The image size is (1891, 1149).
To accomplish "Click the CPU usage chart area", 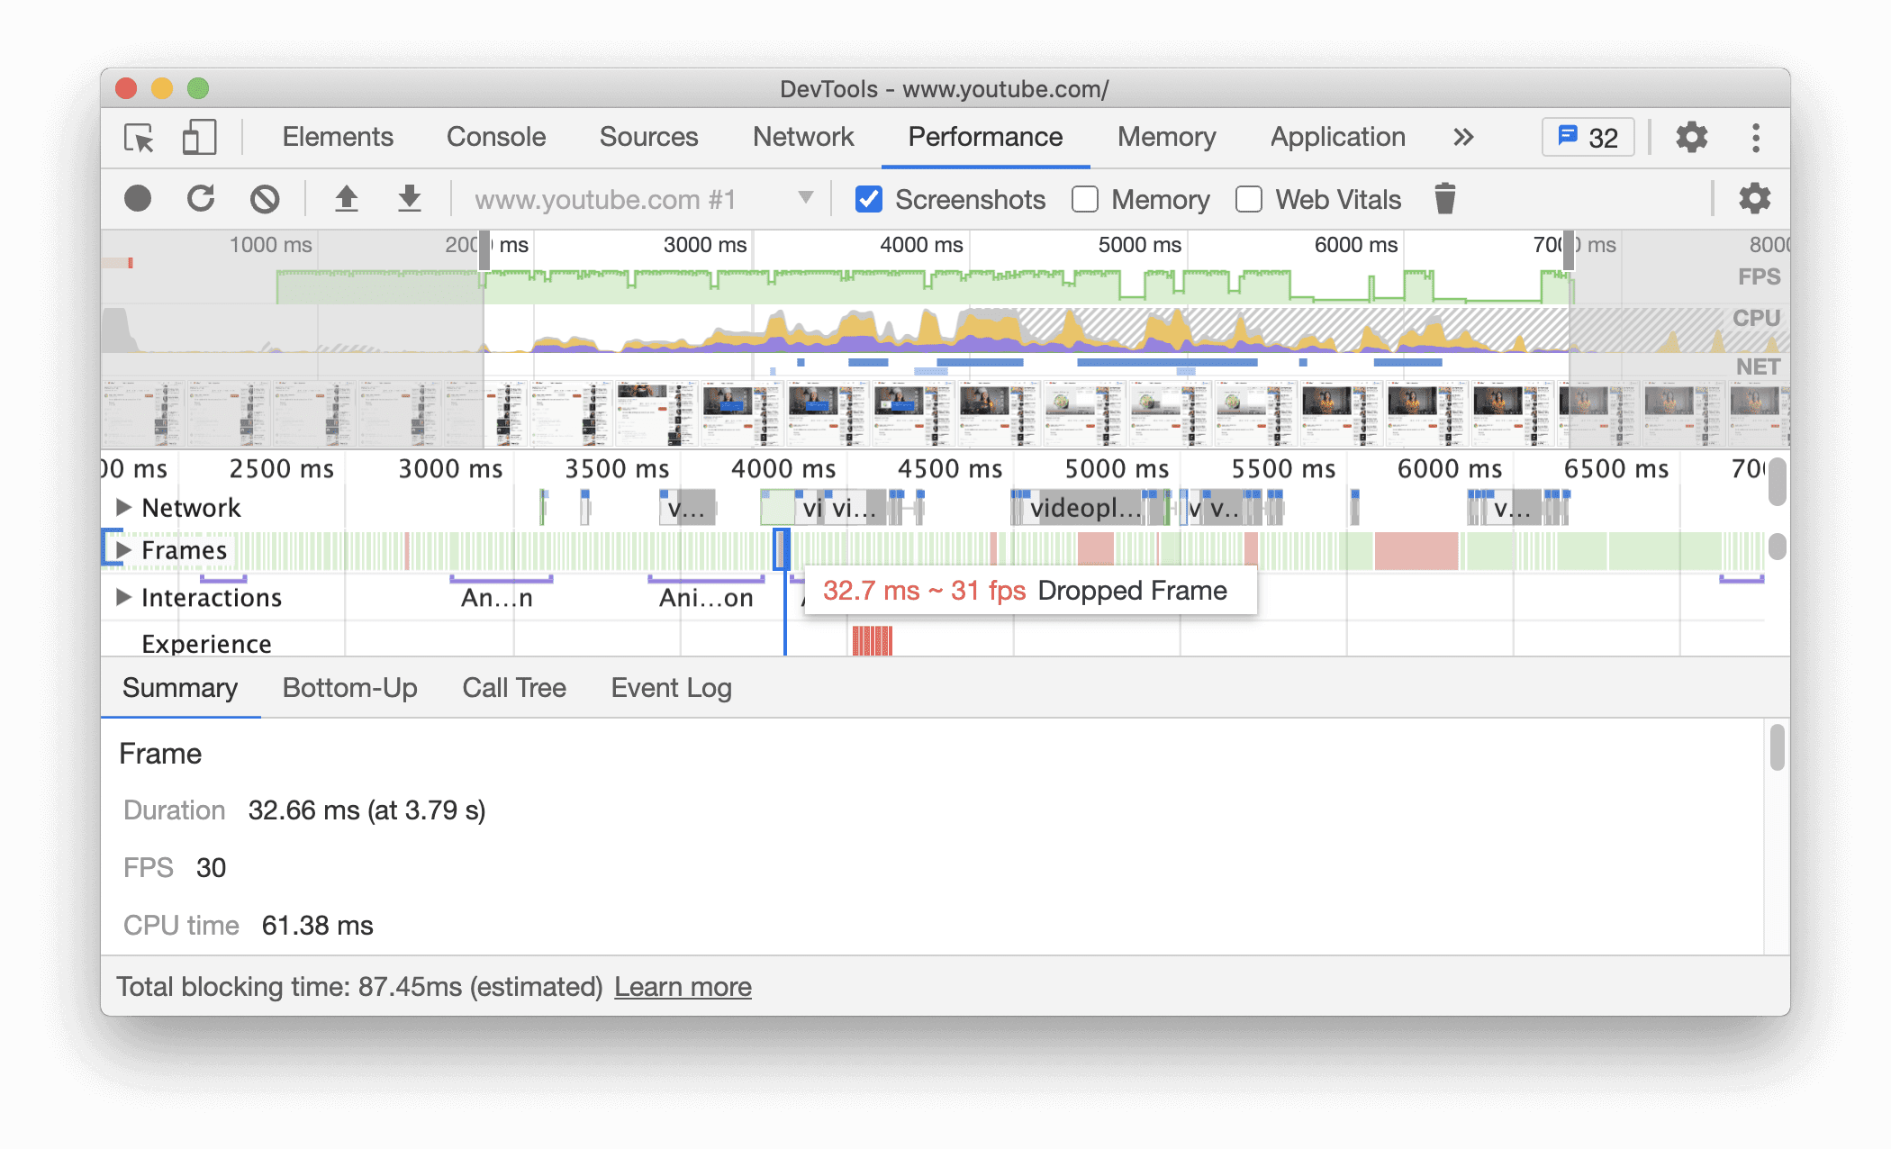I will (945, 324).
